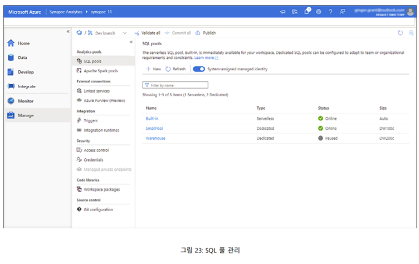Collapse the main left navigation pane

point(68,32)
